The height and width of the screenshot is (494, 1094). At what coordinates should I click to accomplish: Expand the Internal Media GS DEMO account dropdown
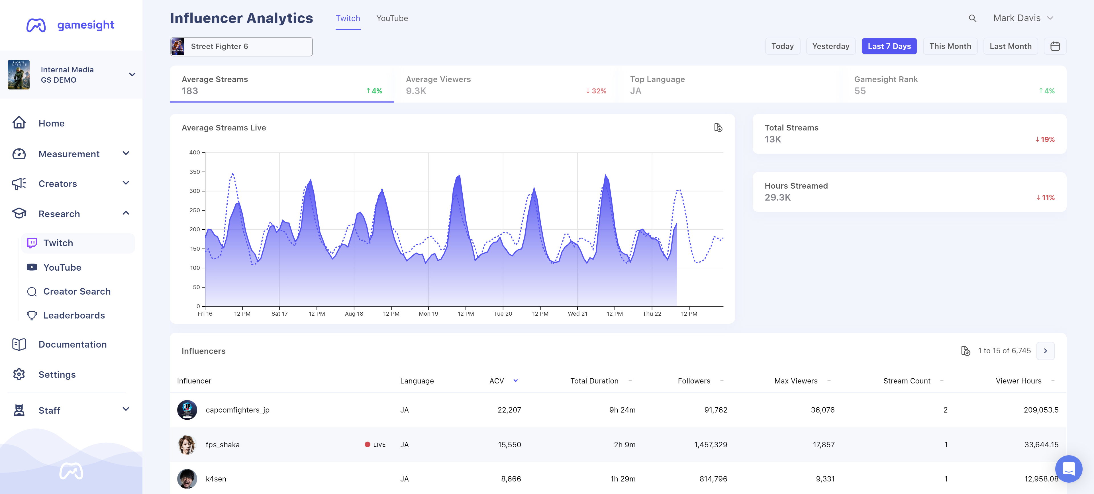(x=132, y=75)
